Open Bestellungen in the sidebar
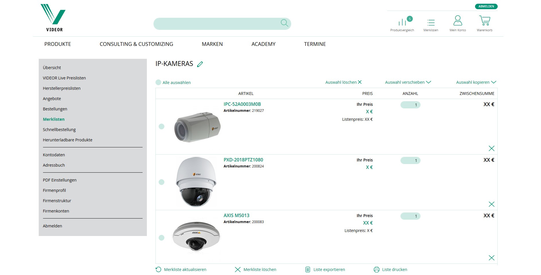 [x=55, y=109]
